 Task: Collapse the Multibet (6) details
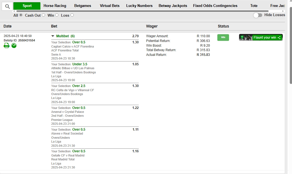53,36
